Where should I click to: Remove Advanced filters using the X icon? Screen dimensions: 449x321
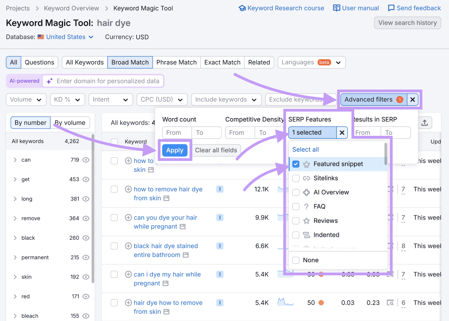pyautogui.click(x=412, y=100)
